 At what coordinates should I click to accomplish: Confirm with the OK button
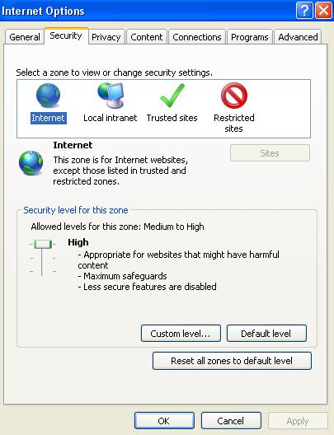click(164, 420)
